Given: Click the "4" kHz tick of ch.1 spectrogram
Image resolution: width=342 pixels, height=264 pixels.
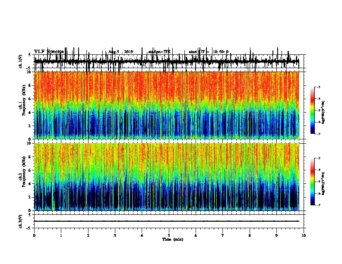Looking at the screenshot, I should pos(30,113).
